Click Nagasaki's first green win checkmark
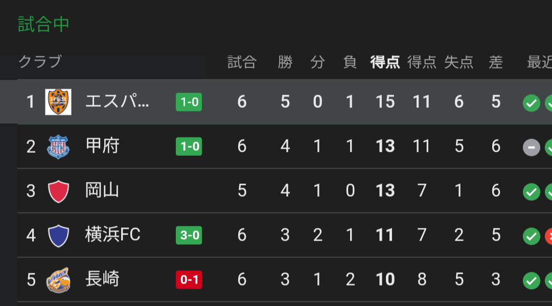 point(531,280)
